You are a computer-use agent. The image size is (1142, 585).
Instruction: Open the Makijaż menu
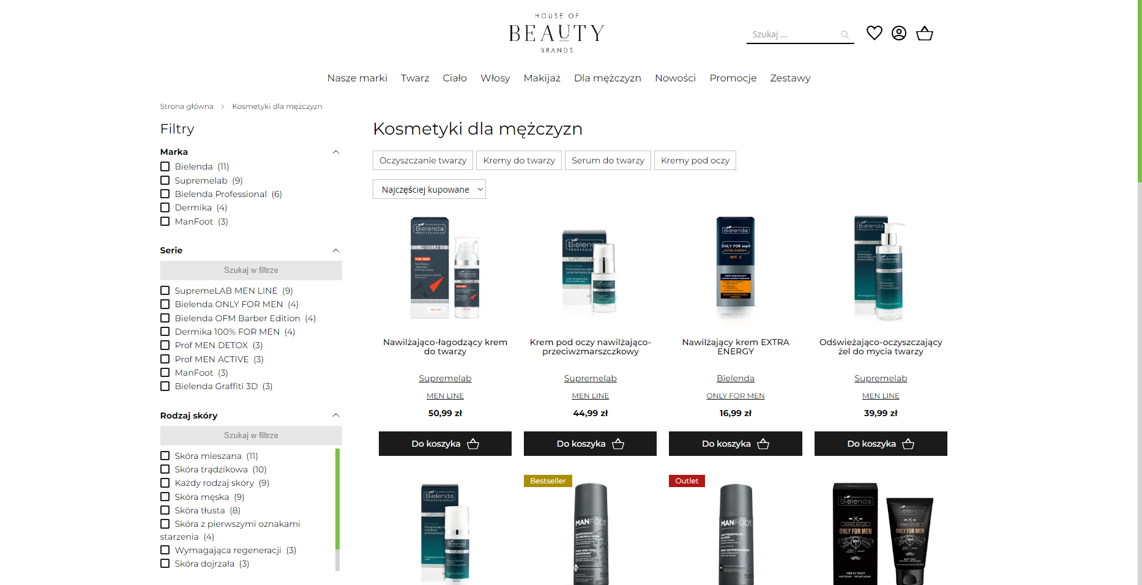[542, 78]
